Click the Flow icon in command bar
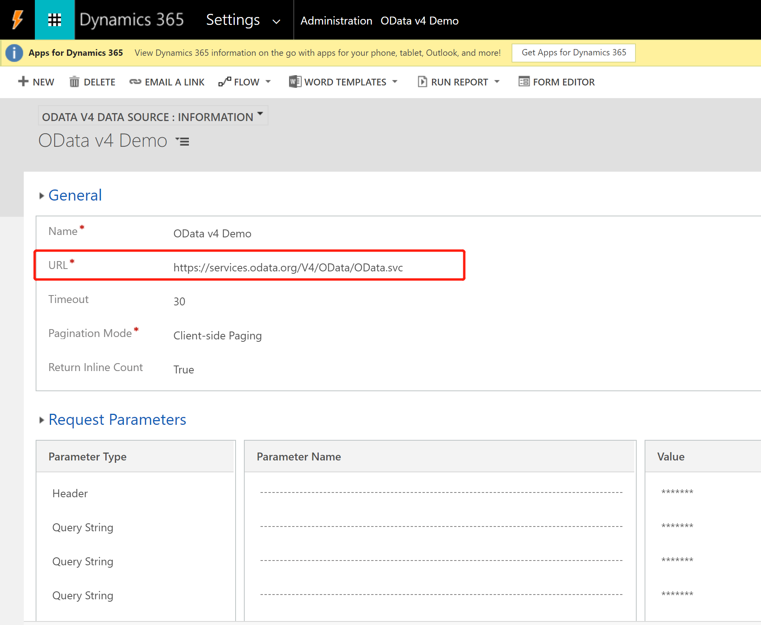Viewport: 761px width, 625px height. (224, 81)
